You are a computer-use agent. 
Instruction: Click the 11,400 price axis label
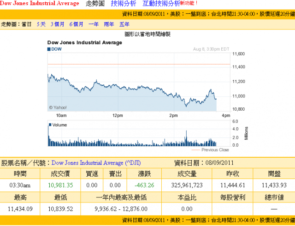coord(239,67)
